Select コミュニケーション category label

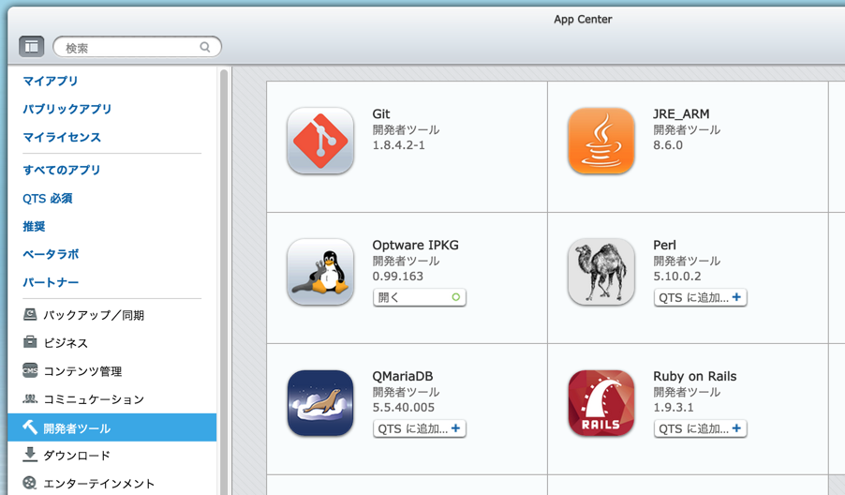click(94, 399)
